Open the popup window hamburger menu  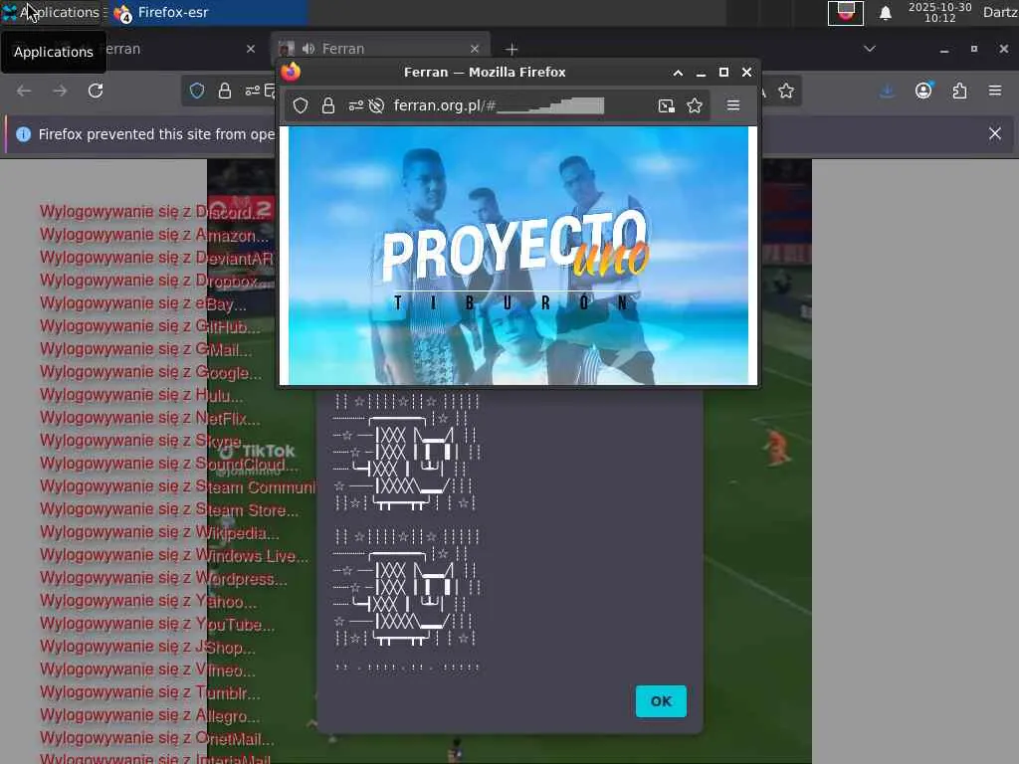pos(733,105)
